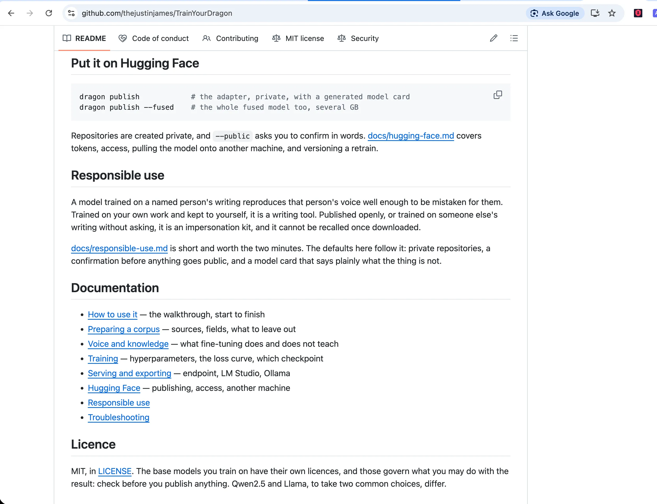Open the Troubleshooting doc link
This screenshot has height=504, width=657.
pos(119,417)
